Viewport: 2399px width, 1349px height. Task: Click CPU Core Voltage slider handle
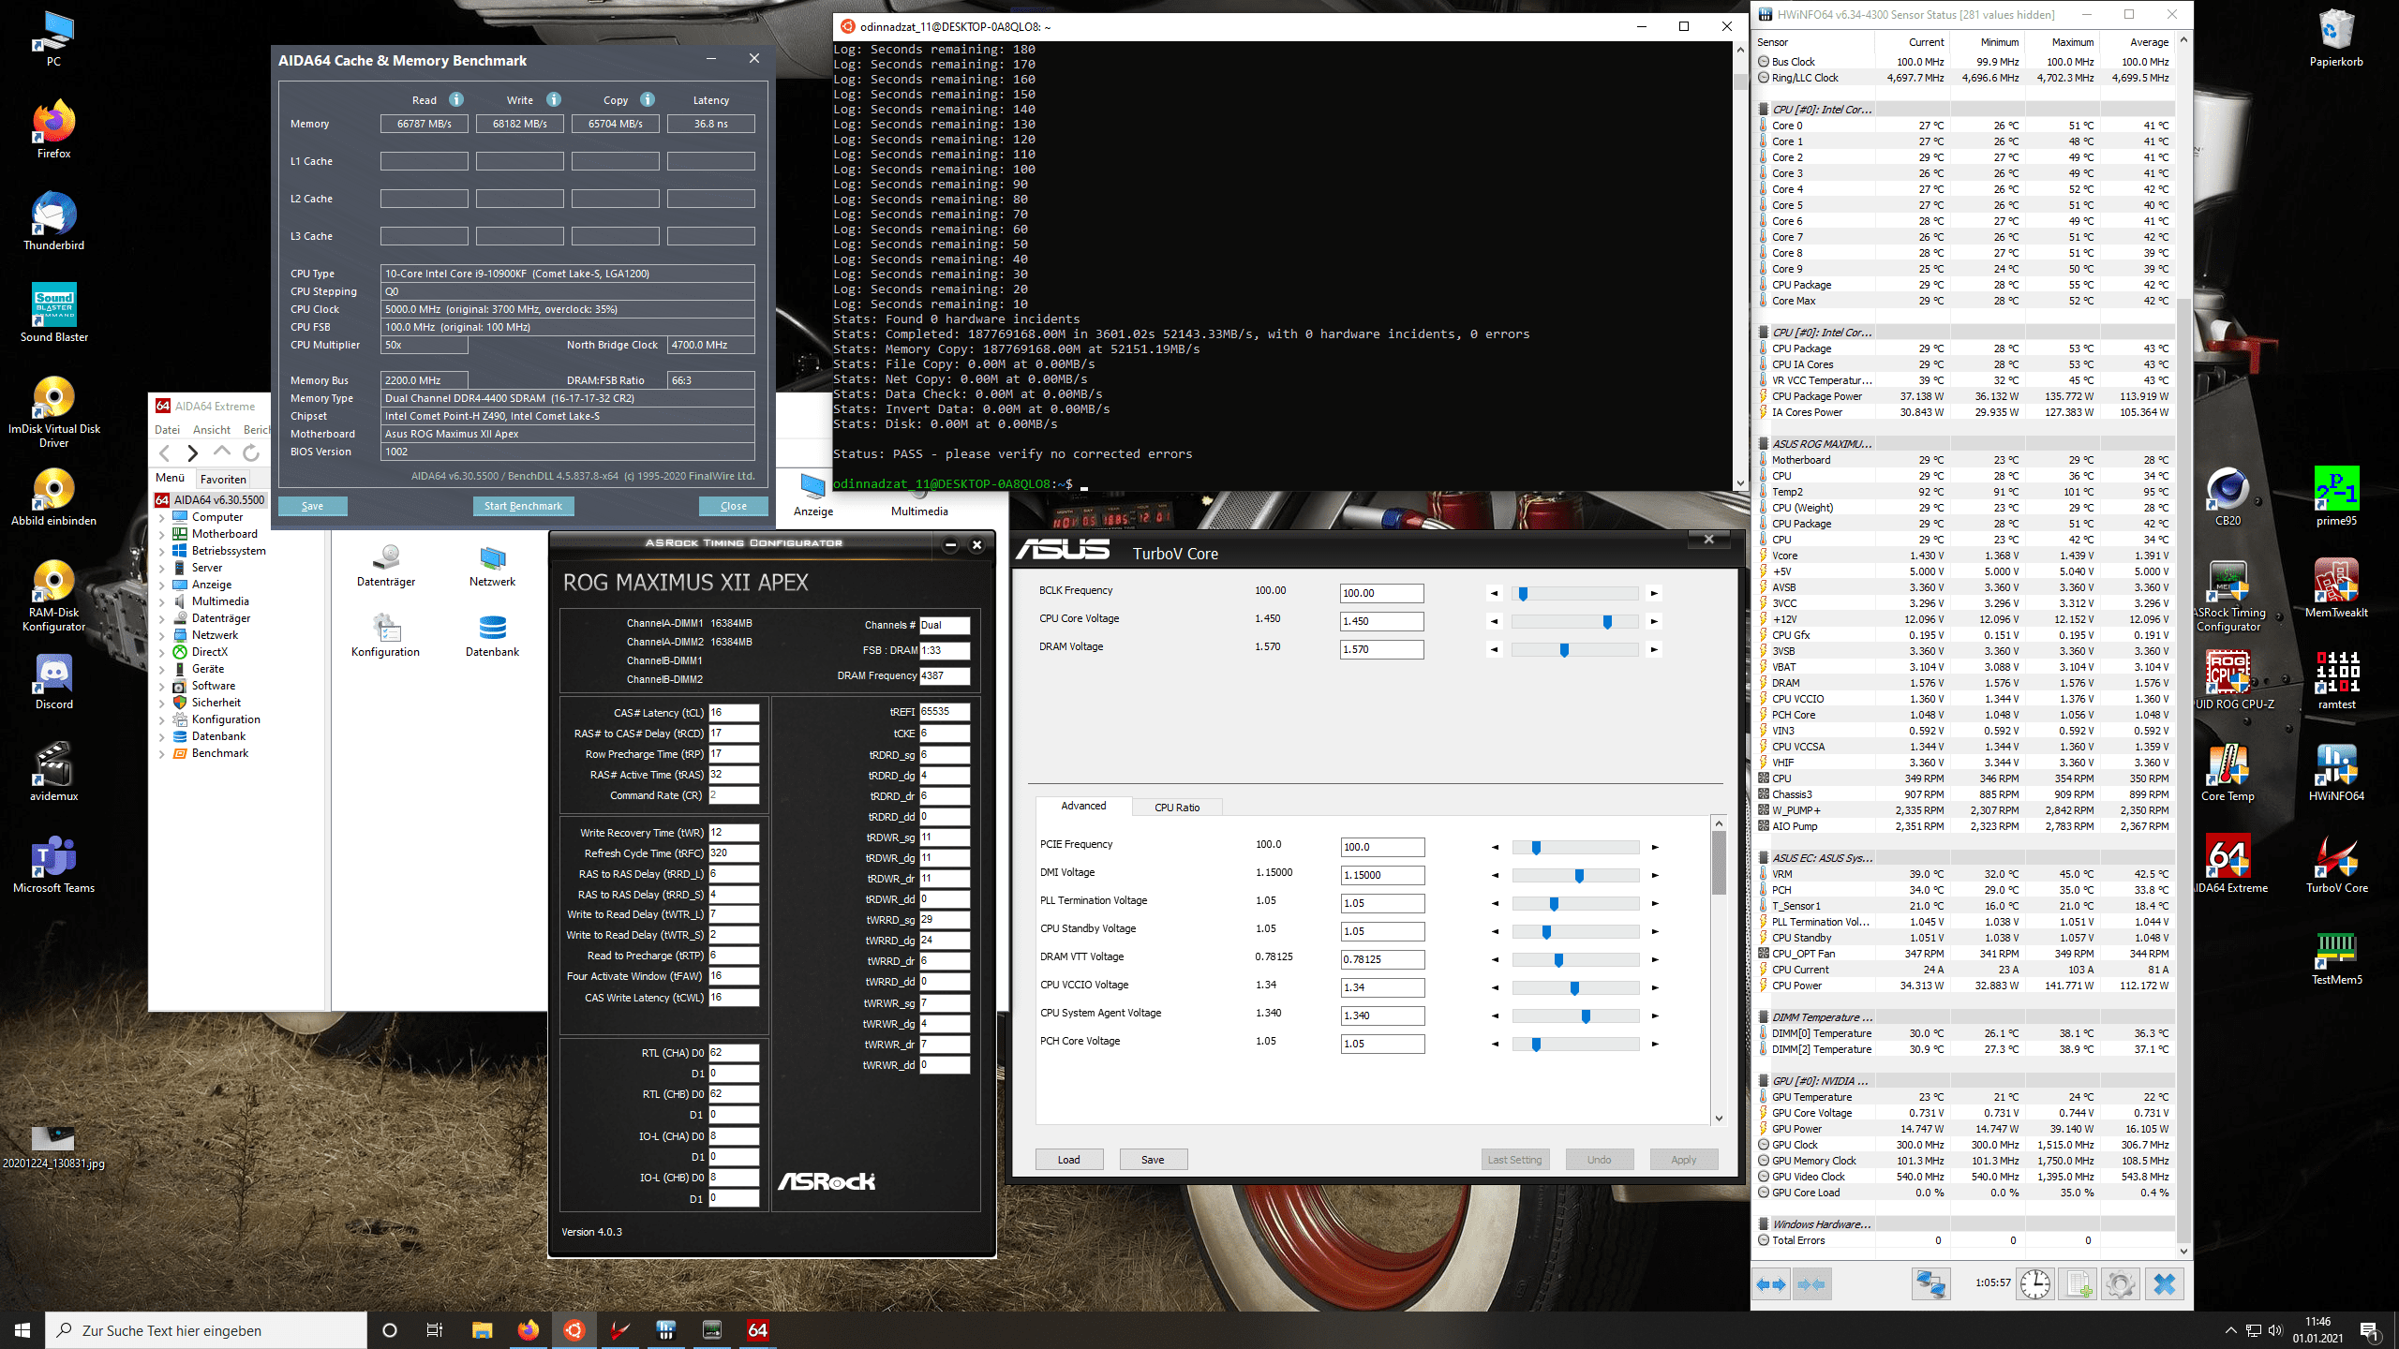[x=1607, y=621]
